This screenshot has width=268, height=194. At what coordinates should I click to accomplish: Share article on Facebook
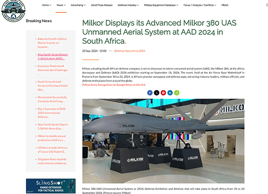150,92
